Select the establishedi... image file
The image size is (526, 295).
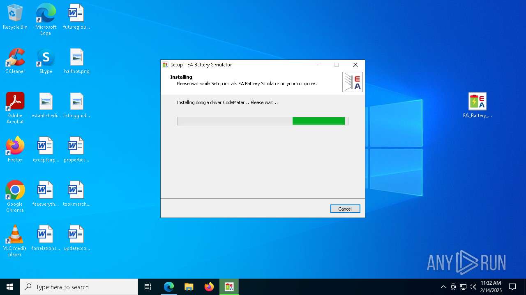point(46,106)
